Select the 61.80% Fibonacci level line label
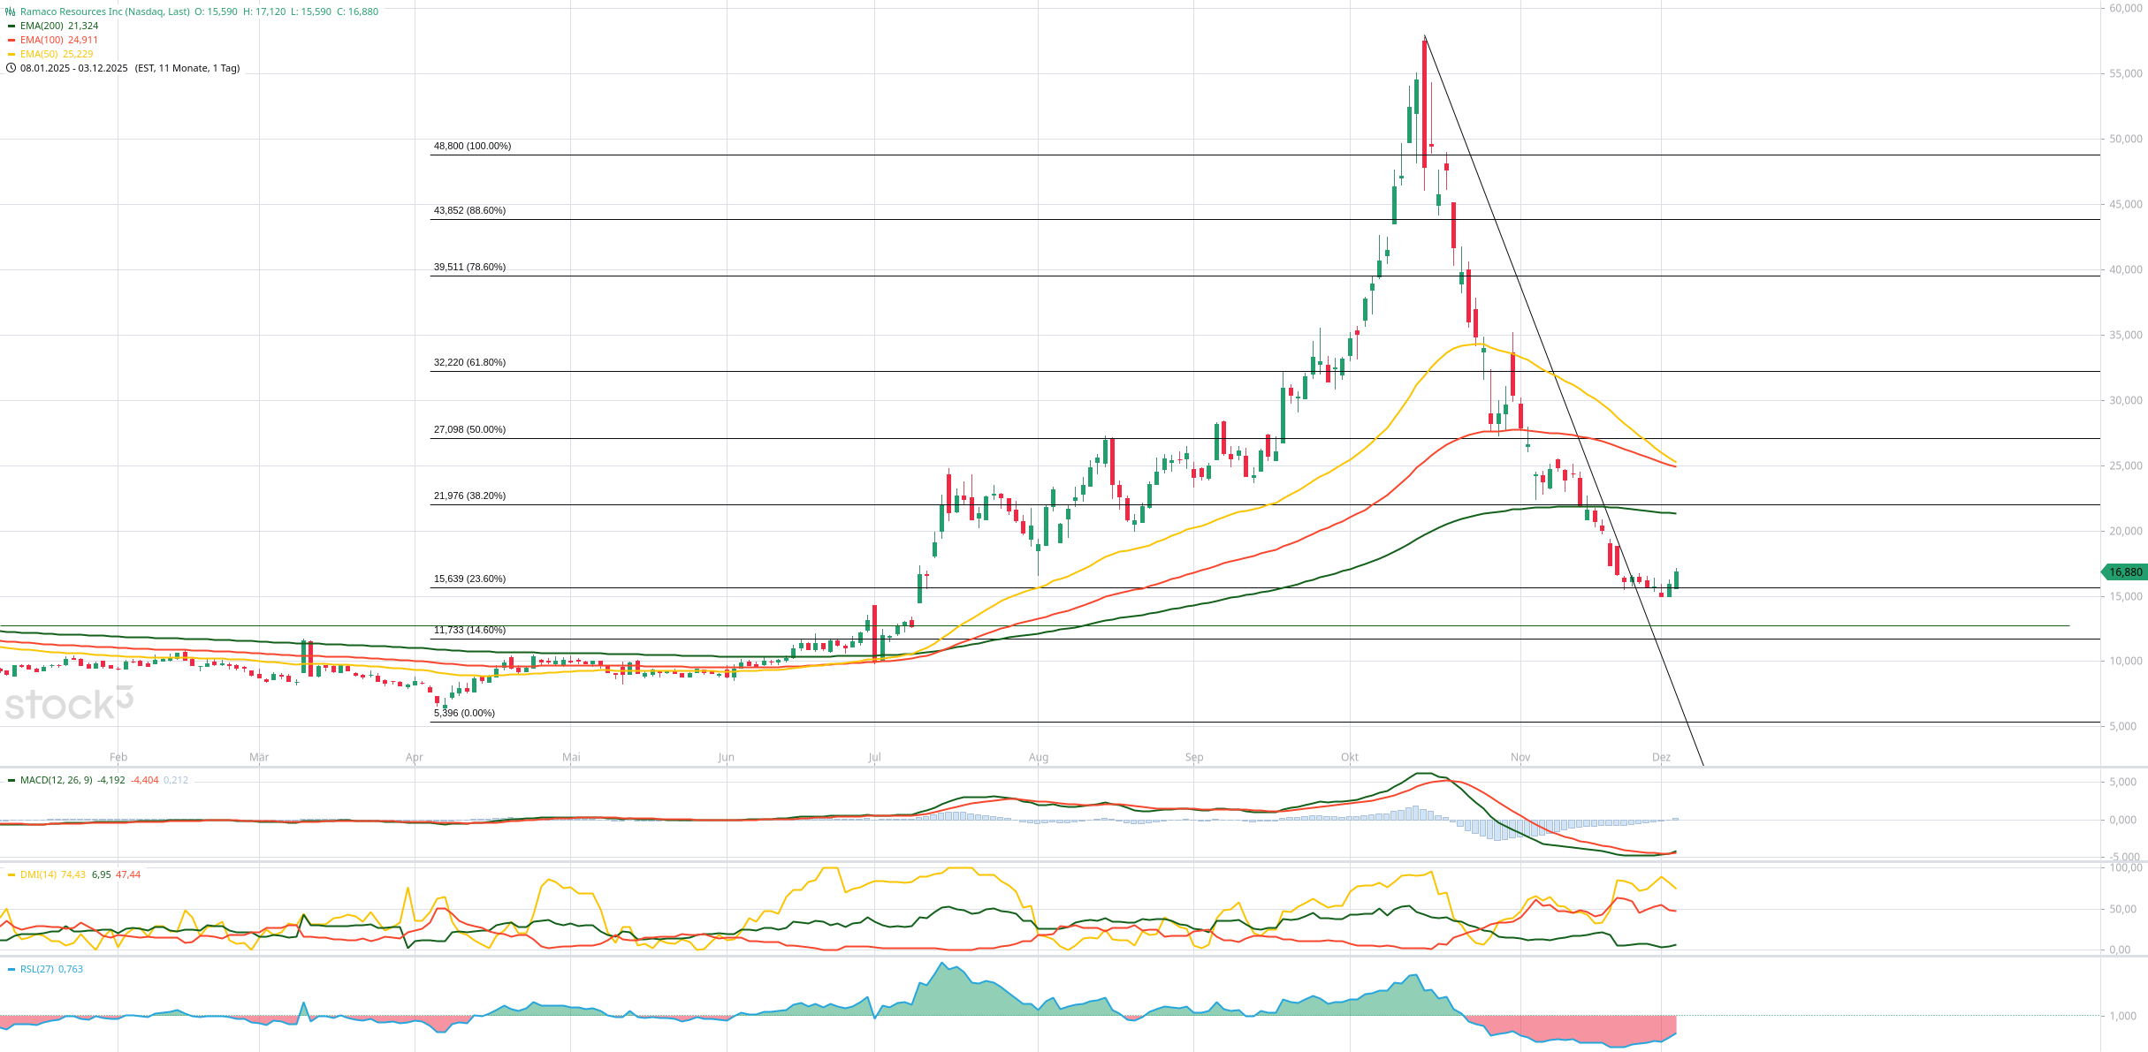 (x=469, y=362)
